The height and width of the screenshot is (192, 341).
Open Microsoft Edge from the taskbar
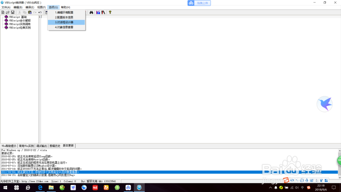40,188
